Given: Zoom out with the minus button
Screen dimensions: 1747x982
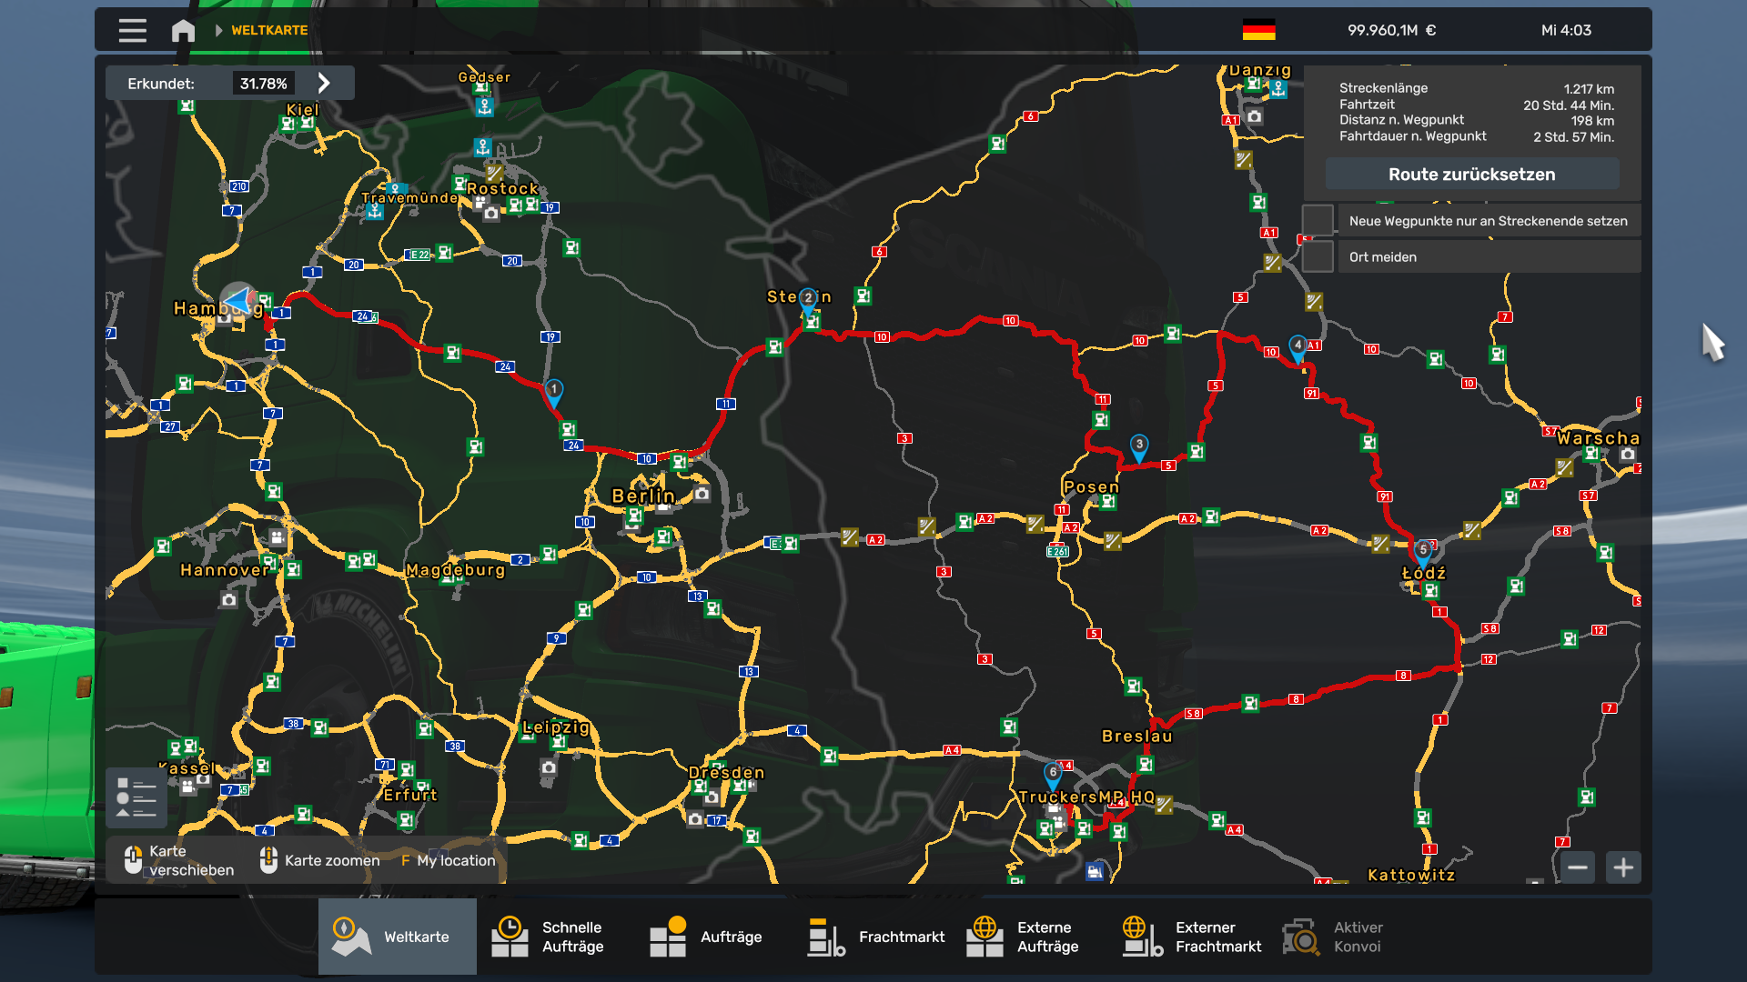Looking at the screenshot, I should pos(1578,867).
